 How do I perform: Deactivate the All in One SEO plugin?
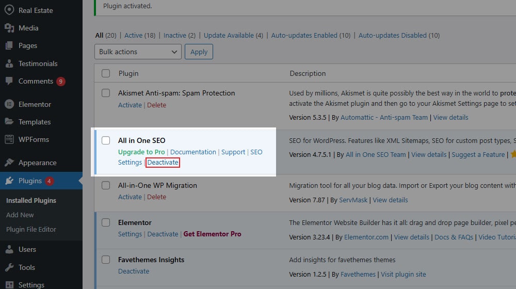[163, 162]
